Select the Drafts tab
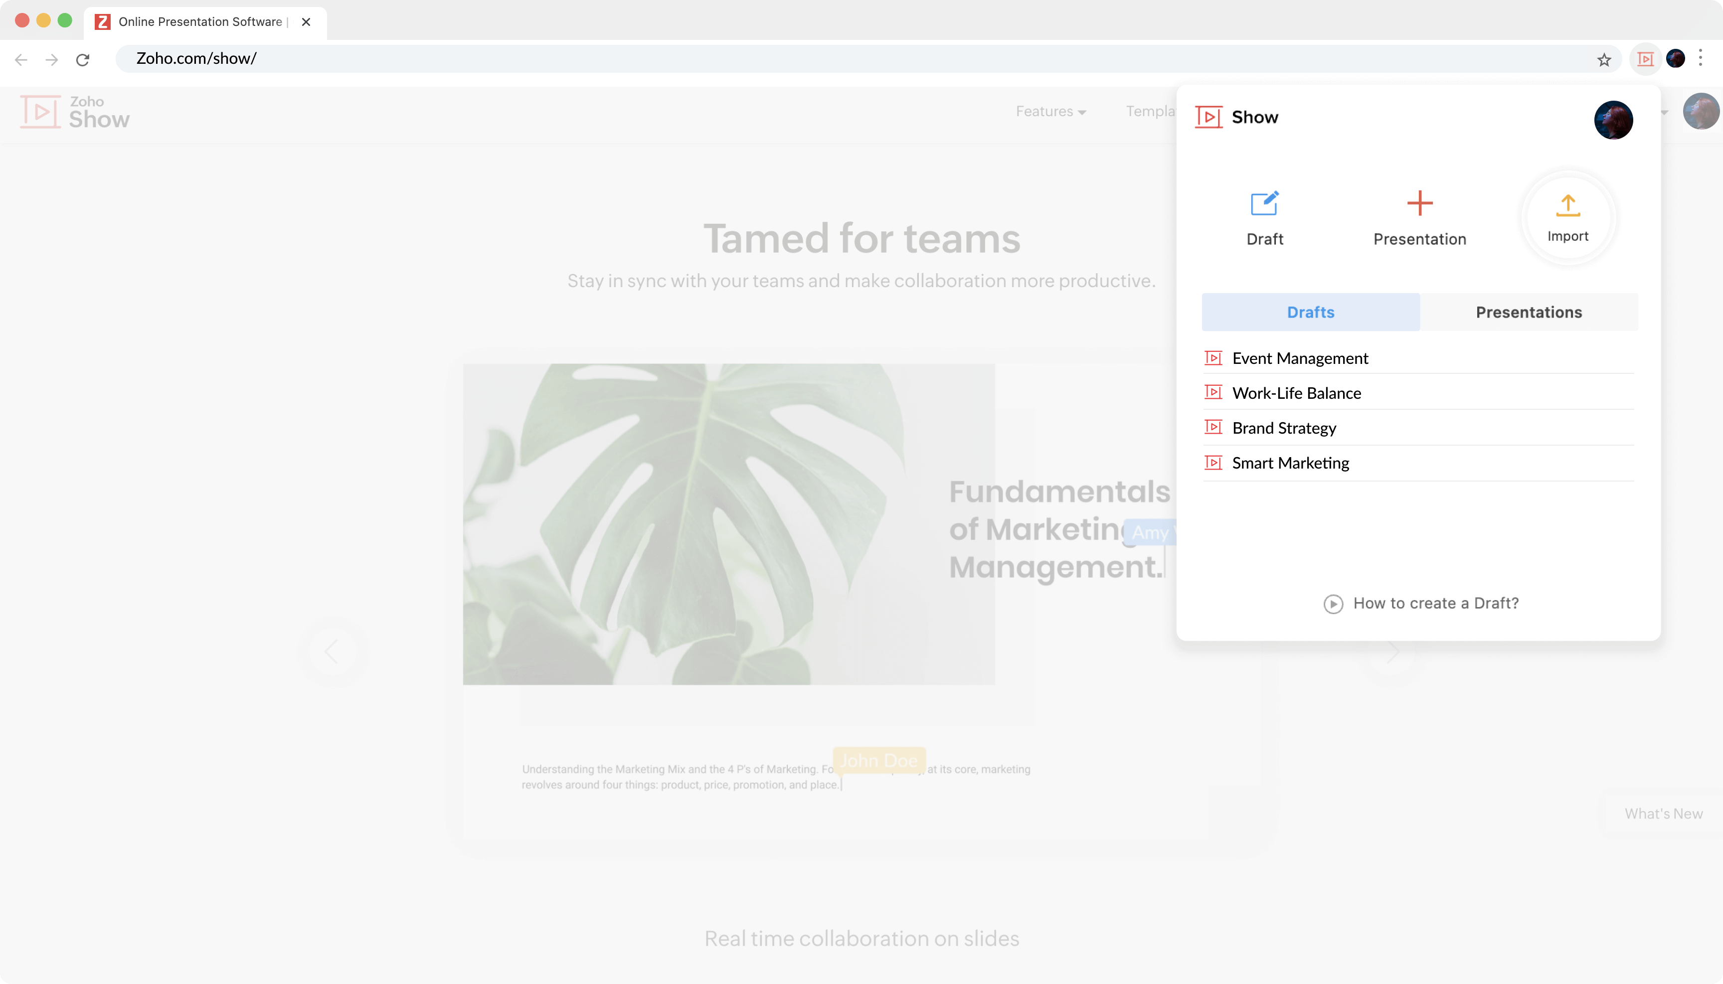The width and height of the screenshot is (1723, 984). point(1310,311)
